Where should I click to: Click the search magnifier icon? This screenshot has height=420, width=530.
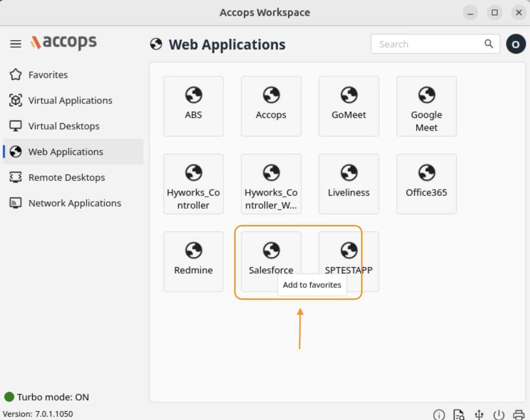click(489, 44)
